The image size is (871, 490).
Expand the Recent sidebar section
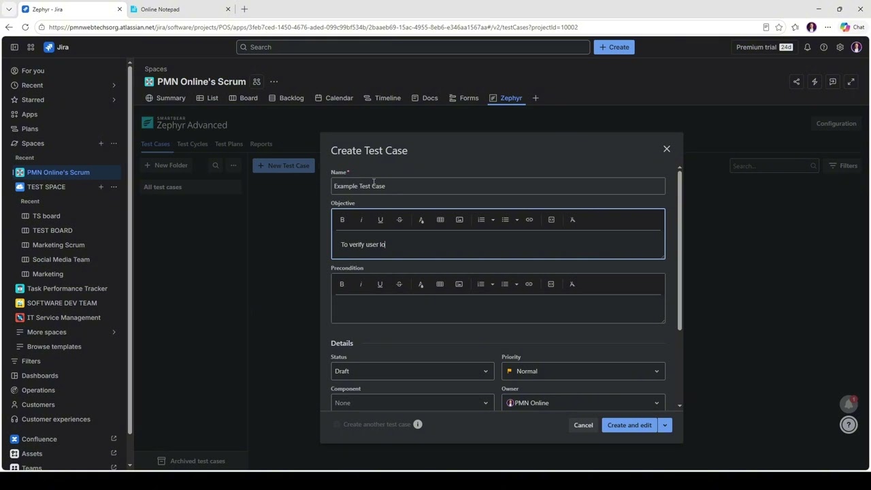pos(114,85)
